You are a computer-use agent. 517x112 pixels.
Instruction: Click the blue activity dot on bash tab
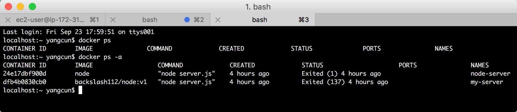[x=187, y=20]
